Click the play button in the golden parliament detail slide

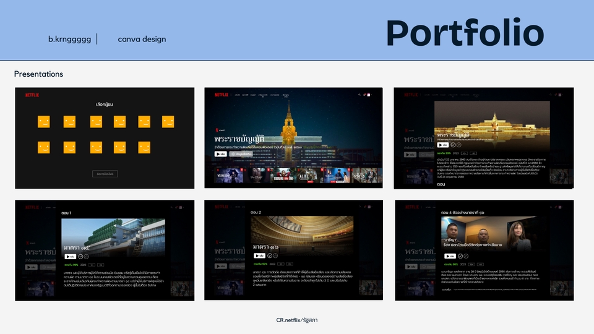(442, 145)
